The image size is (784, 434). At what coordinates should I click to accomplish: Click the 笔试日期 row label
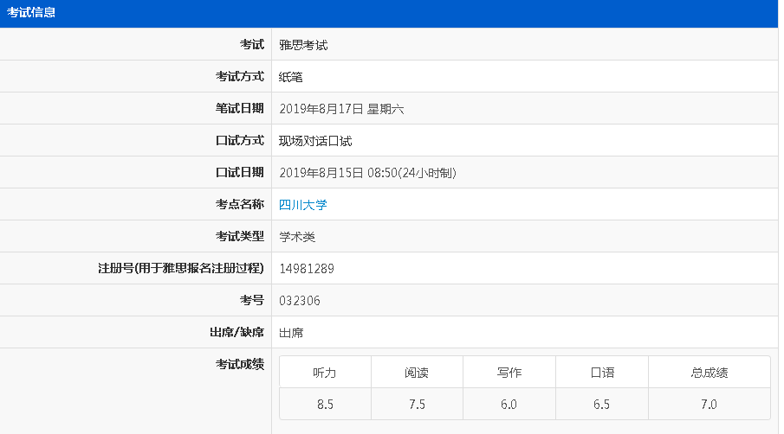[x=239, y=108]
